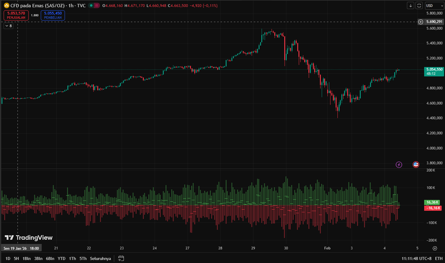Click the green volume label 16,36K
Screen dimensions: 445x263
433,203
